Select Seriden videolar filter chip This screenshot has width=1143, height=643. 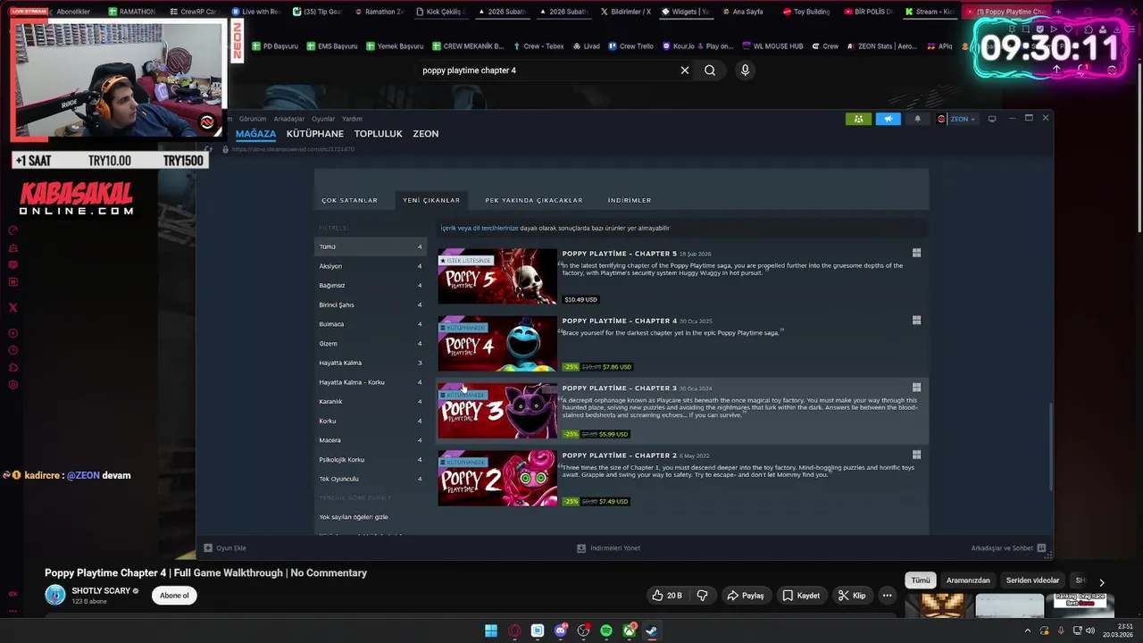tap(1032, 580)
